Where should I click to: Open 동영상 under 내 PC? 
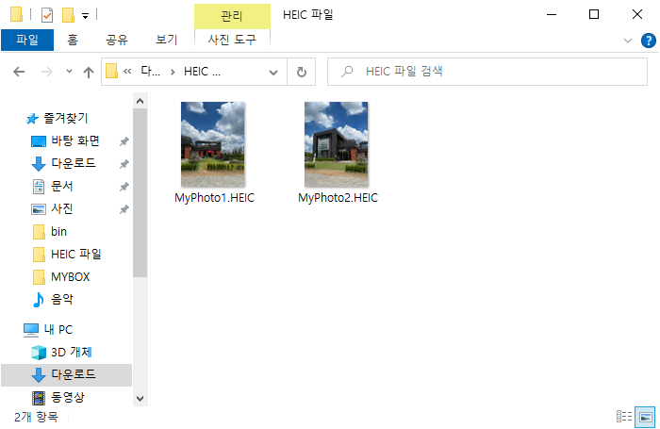point(68,398)
